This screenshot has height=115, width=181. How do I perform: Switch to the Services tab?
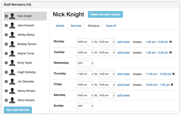click(76, 26)
